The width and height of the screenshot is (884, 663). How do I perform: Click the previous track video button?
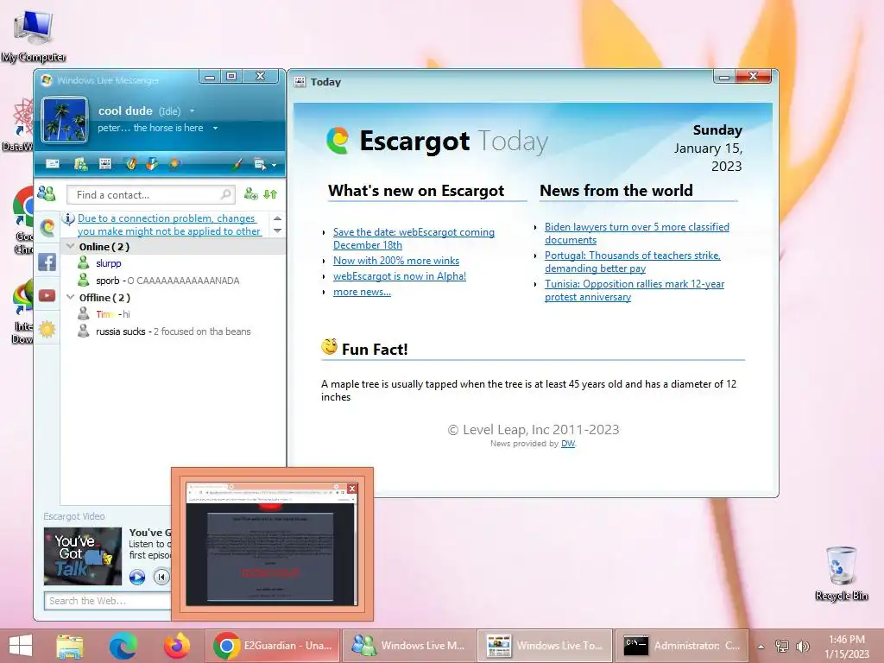pyautogui.click(x=161, y=578)
